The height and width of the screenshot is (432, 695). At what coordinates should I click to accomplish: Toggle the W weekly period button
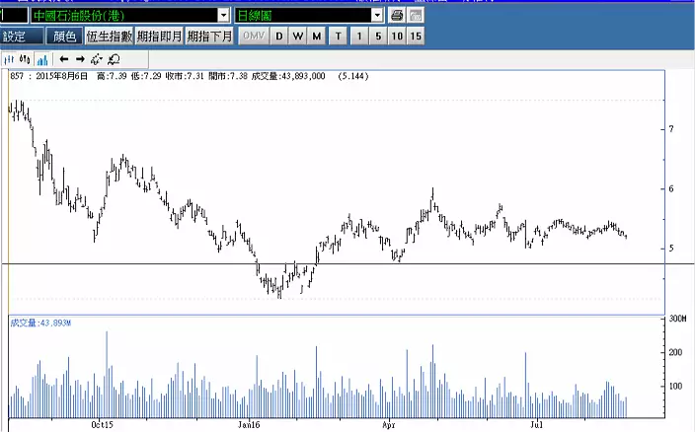pyautogui.click(x=297, y=36)
